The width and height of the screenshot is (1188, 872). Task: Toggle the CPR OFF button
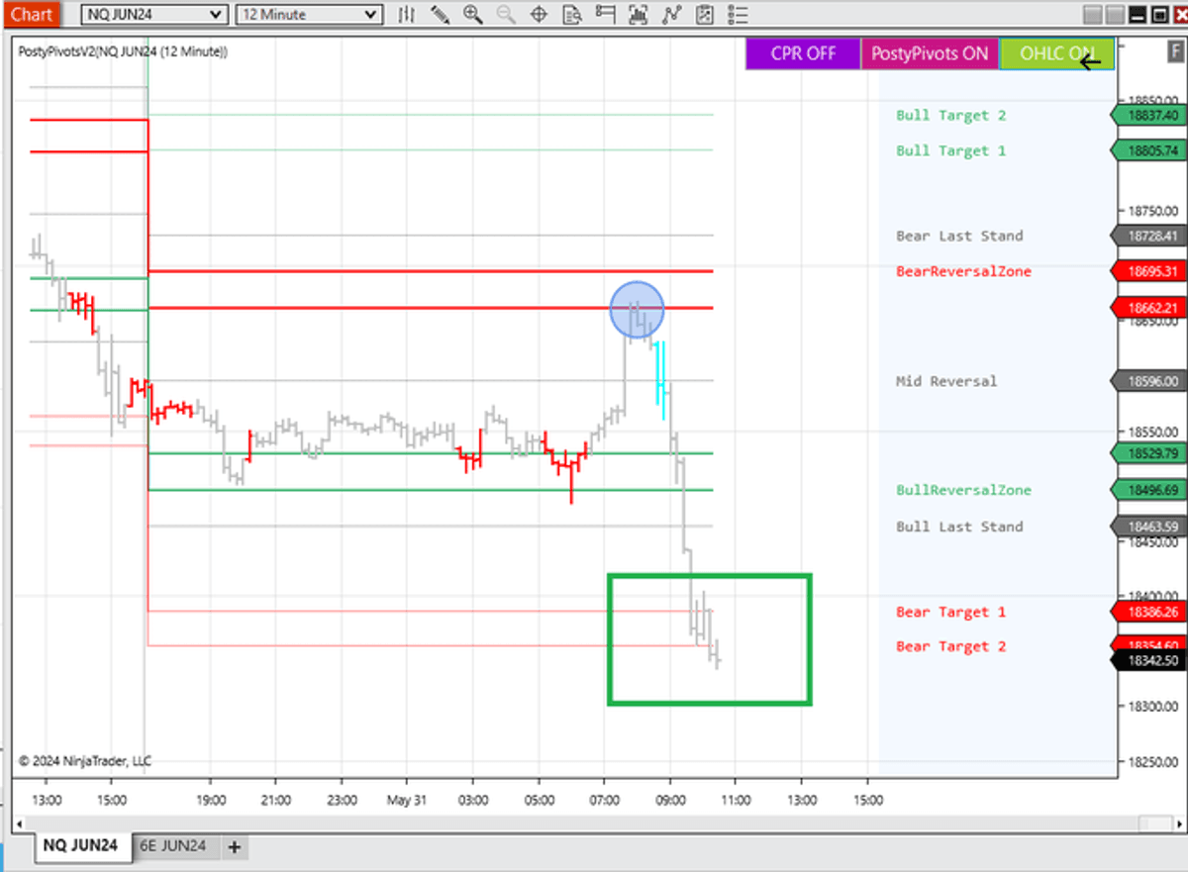click(x=803, y=53)
